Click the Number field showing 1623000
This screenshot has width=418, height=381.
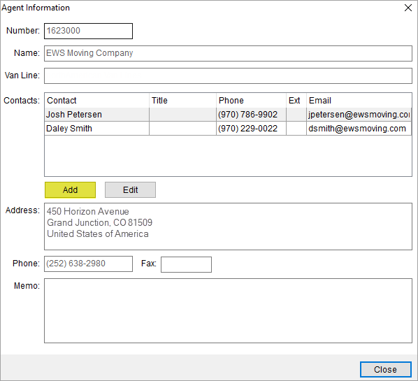click(88, 31)
